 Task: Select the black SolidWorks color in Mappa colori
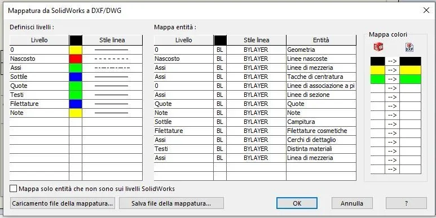tap(377, 61)
